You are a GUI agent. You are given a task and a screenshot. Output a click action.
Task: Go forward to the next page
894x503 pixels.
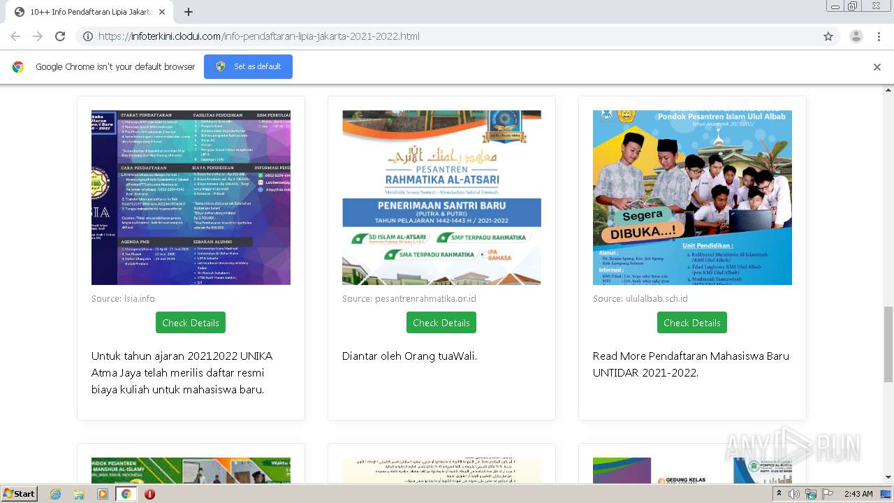point(38,36)
